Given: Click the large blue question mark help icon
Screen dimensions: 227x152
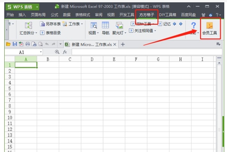Looking at the screenshot, I should (193, 25).
